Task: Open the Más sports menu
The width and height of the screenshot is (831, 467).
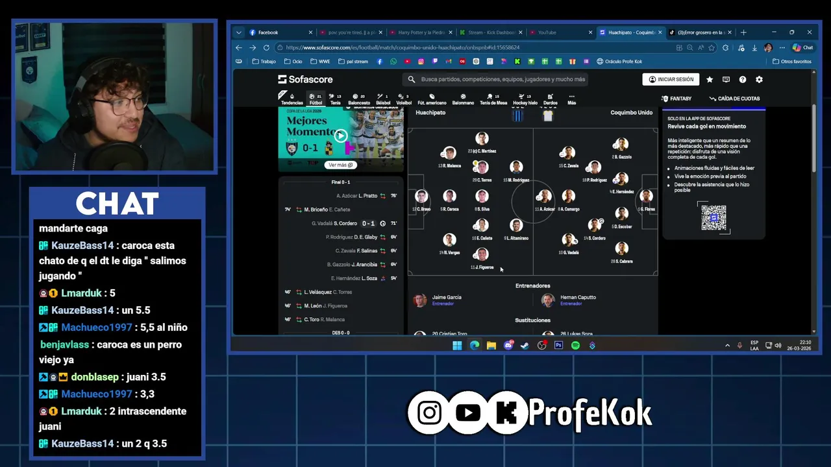Action: pos(571,99)
